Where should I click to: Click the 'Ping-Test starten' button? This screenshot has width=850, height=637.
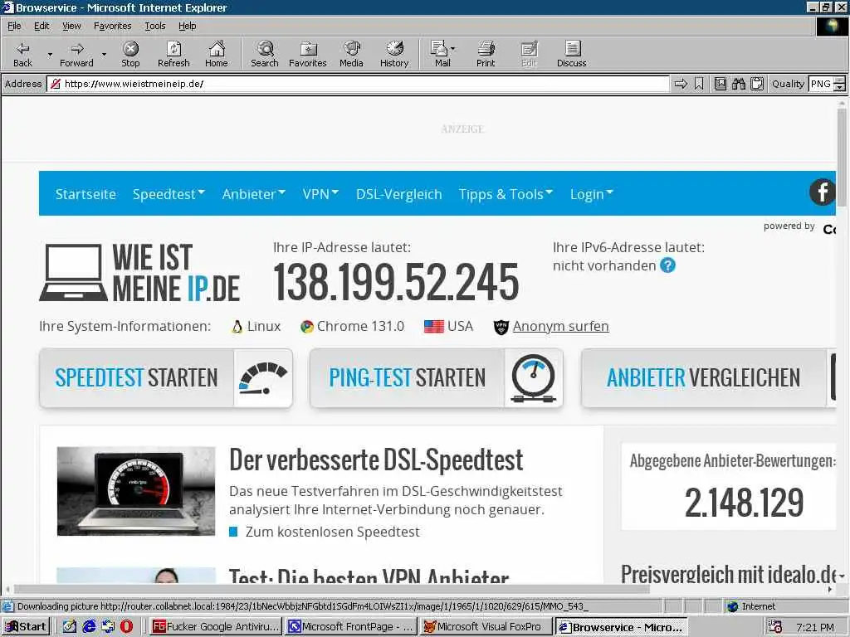tap(437, 377)
